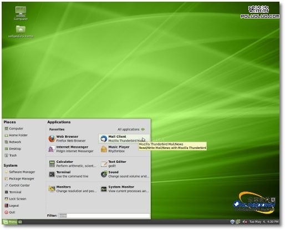Start Pidgin Internet Messenger icon
Image resolution: width=285 pixels, height=230 pixels.
[52, 149]
